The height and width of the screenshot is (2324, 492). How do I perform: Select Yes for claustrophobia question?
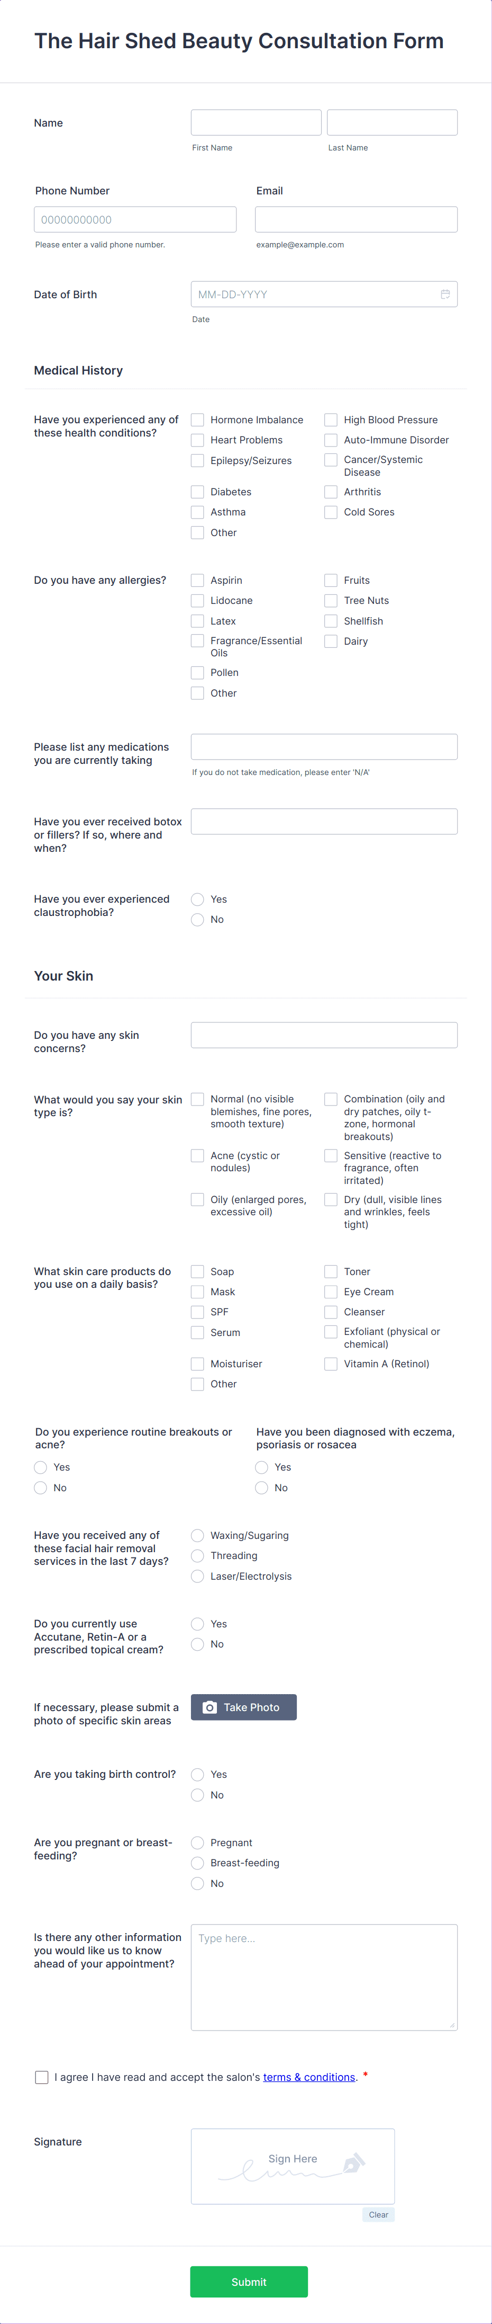pos(197,900)
